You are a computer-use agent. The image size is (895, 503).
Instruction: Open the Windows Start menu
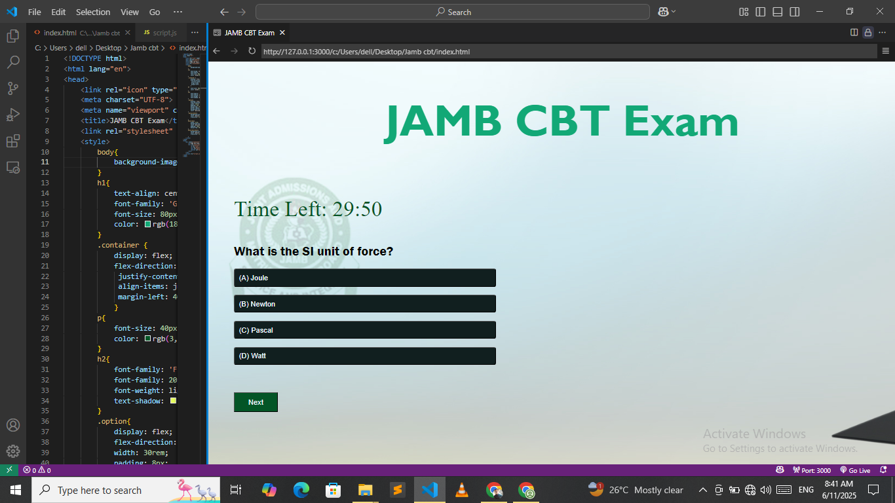(x=16, y=490)
